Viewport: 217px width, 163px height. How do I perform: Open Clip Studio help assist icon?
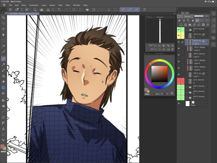[x=144, y=10]
